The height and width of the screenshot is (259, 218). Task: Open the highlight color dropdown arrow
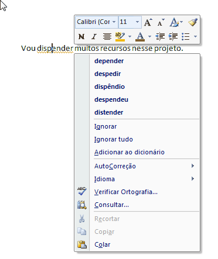(130, 36)
